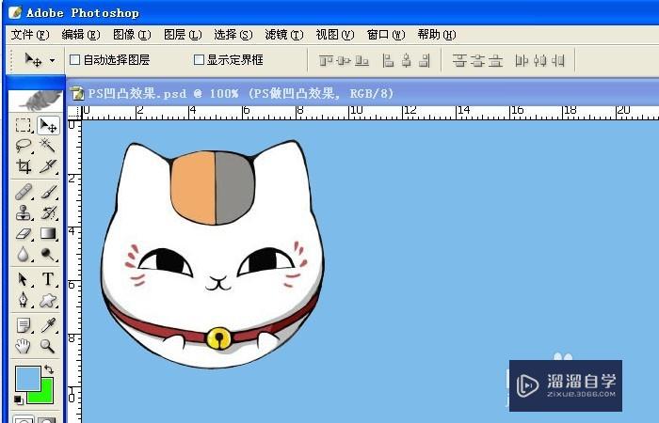Open the 编辑 menu
The width and height of the screenshot is (659, 423).
pos(81,35)
